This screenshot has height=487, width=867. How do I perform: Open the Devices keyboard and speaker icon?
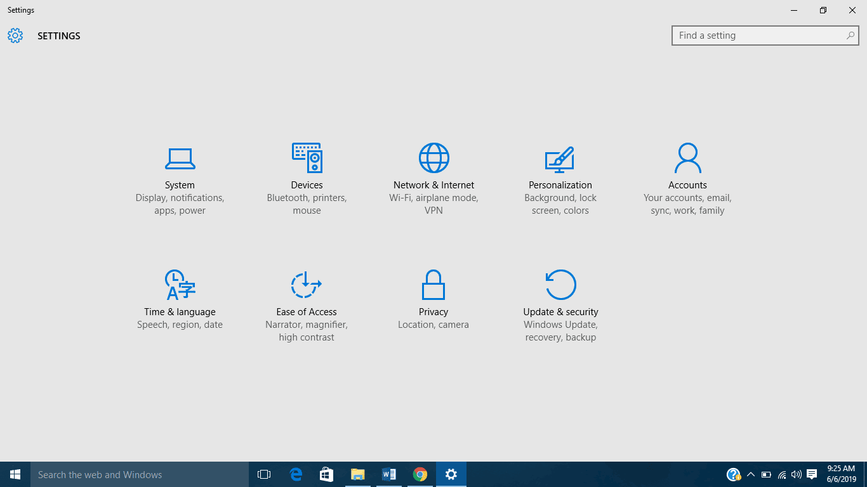pos(307,157)
